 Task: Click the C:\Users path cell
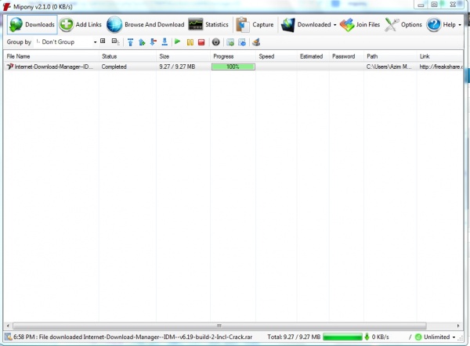pyautogui.click(x=389, y=67)
